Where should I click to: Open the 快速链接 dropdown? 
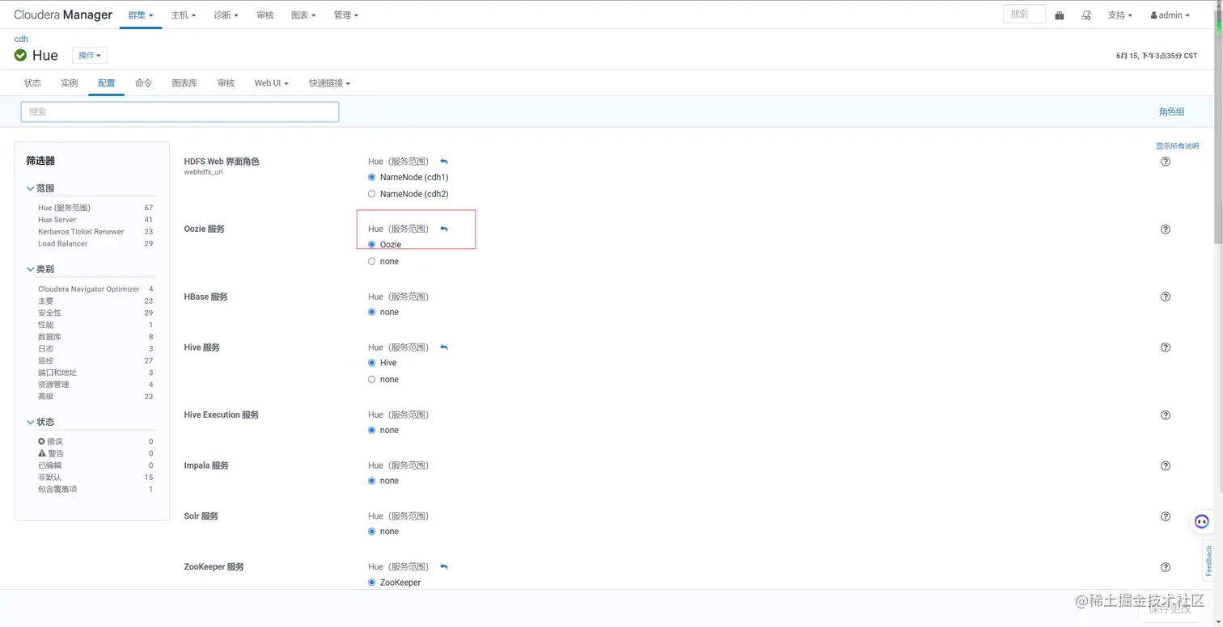(x=329, y=83)
